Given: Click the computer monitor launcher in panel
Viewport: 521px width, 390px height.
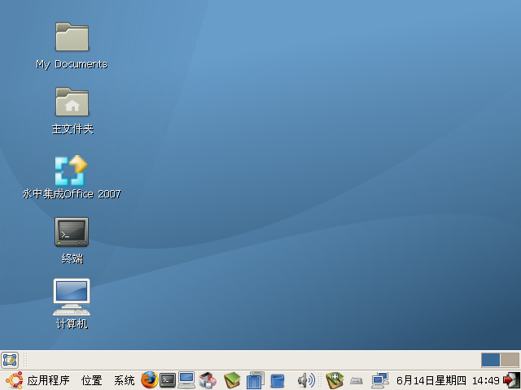Looking at the screenshot, I should click(x=186, y=380).
